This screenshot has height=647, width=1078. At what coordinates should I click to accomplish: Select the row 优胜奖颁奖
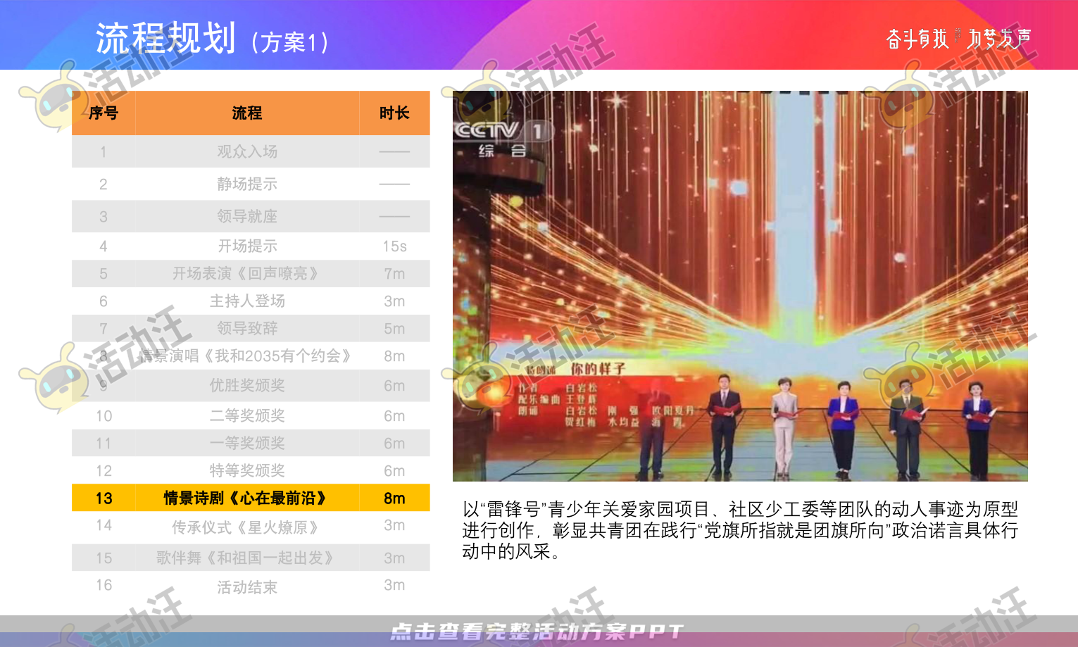pos(251,386)
